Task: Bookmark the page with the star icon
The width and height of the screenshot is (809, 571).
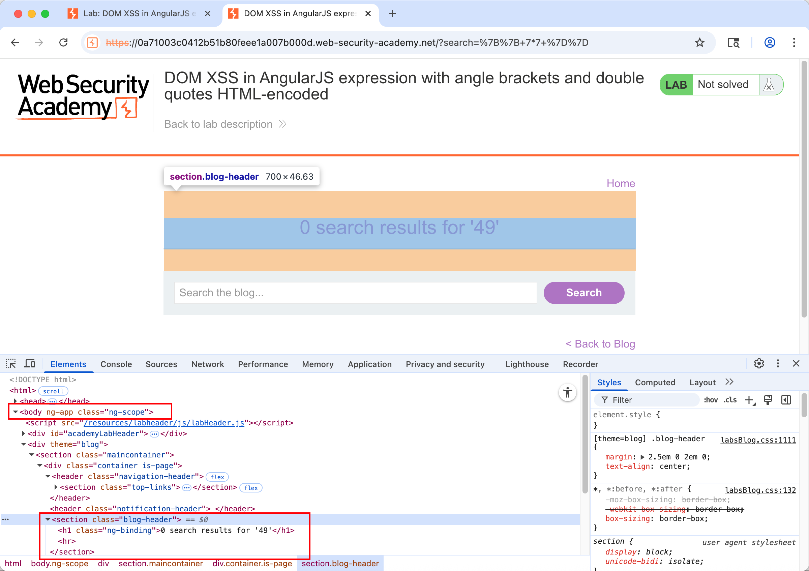Action: (700, 42)
